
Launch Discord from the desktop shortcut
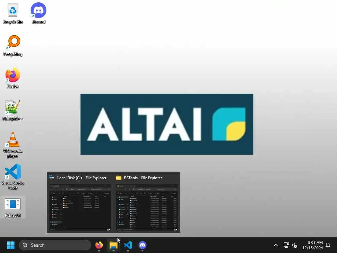tap(38, 13)
